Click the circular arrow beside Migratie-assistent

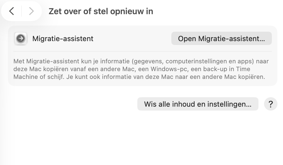(x=21, y=39)
